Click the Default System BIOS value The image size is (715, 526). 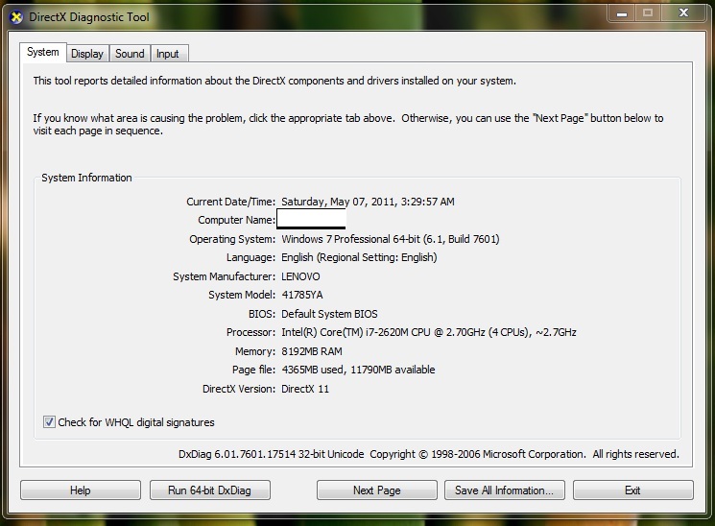pos(329,314)
